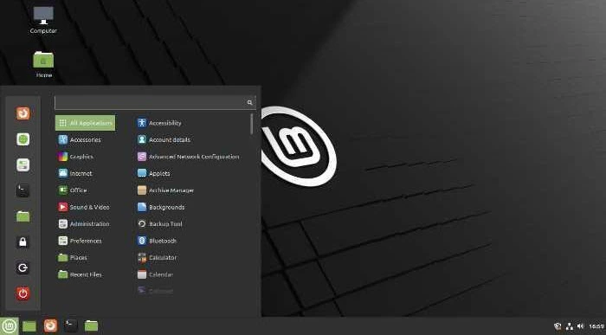Select the Preferences category

85,241
